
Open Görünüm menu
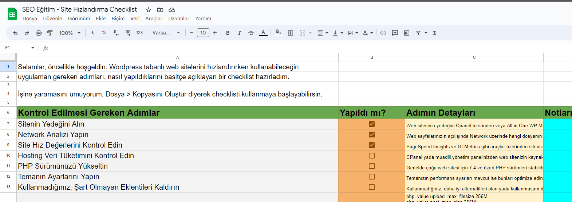coord(79,18)
